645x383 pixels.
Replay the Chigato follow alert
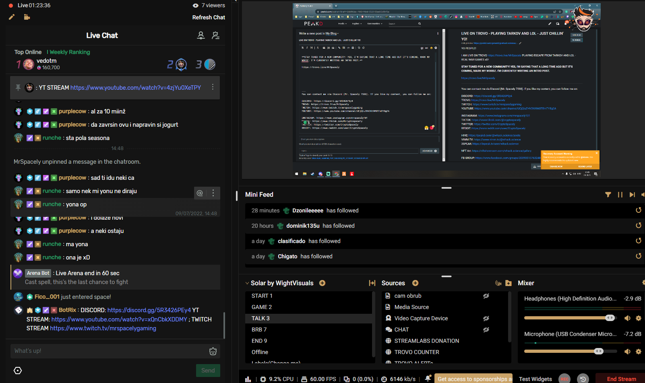[x=638, y=256]
